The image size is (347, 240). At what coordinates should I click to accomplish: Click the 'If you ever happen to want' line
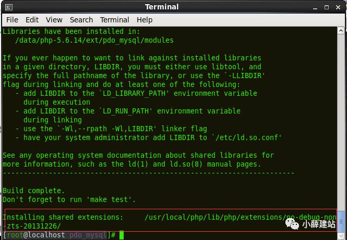pyautogui.click(x=132, y=58)
